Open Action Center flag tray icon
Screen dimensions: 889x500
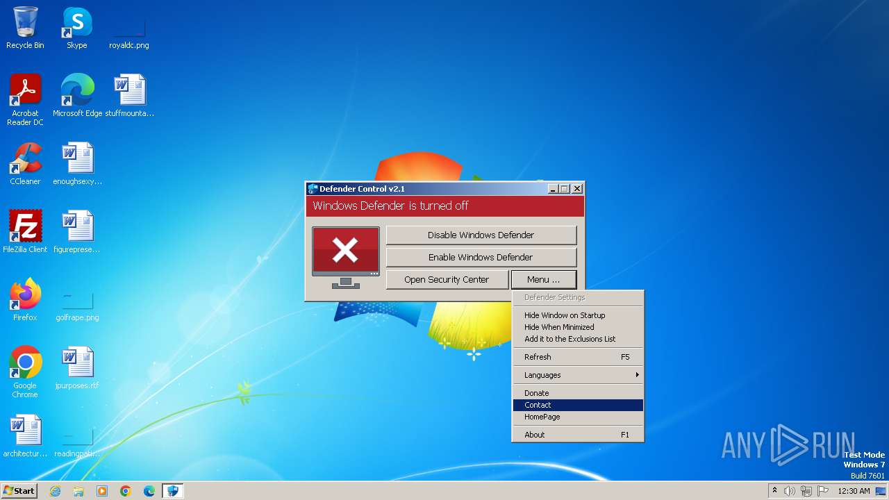823,491
